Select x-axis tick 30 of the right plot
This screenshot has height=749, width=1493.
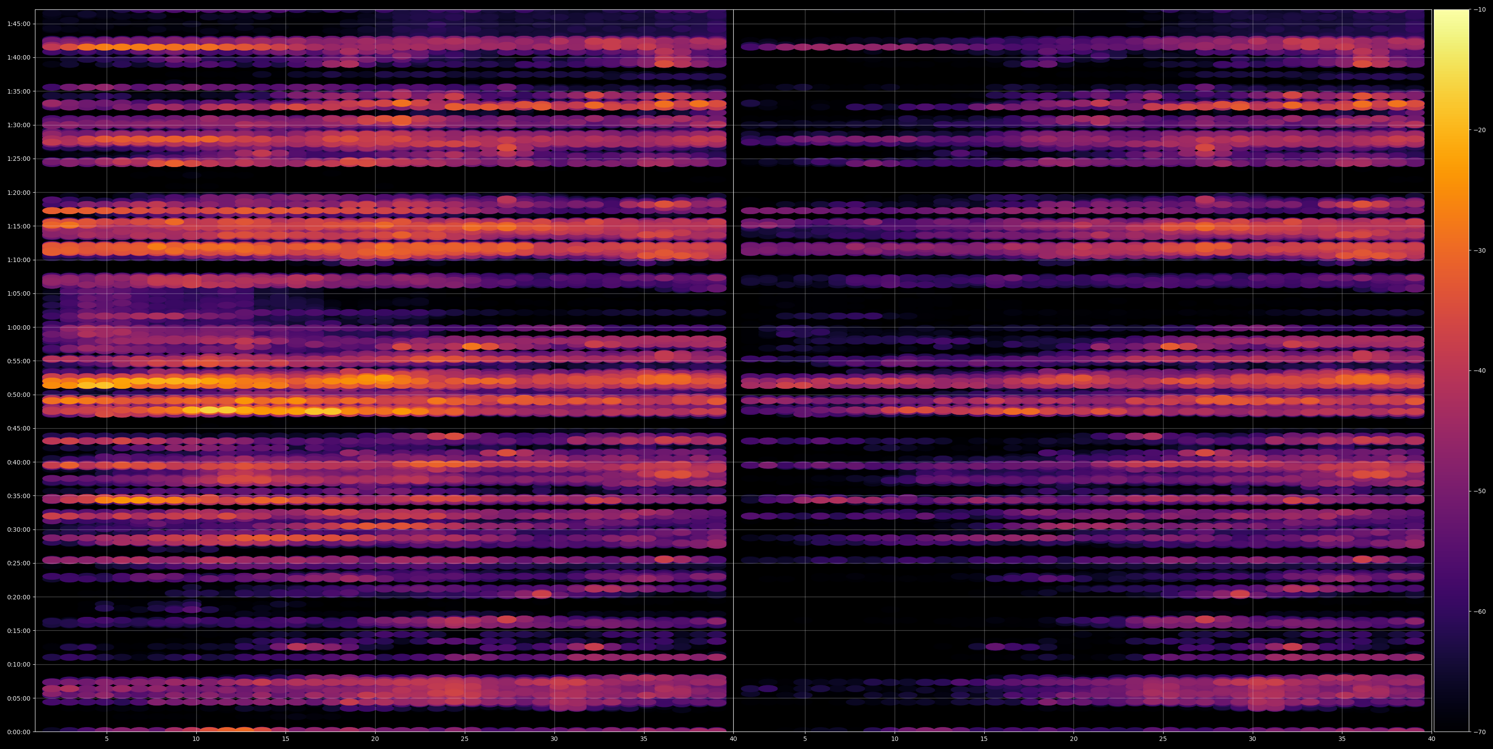[x=1252, y=739]
